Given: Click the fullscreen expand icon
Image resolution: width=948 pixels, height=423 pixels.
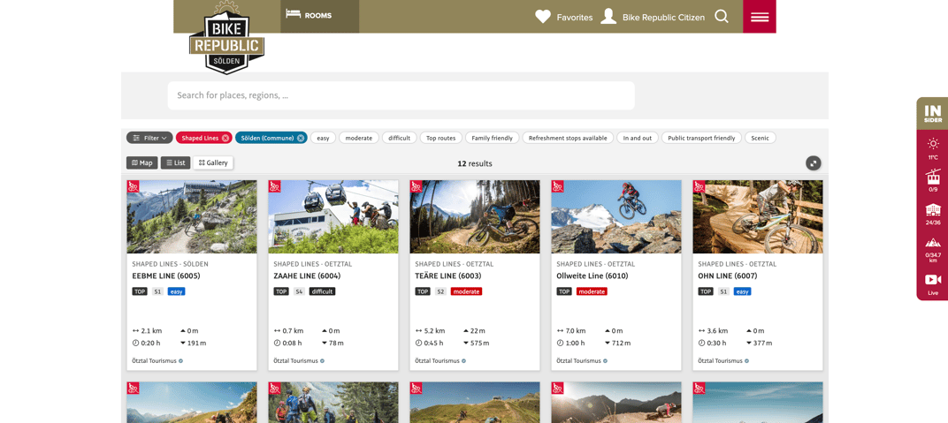Looking at the screenshot, I should point(814,162).
